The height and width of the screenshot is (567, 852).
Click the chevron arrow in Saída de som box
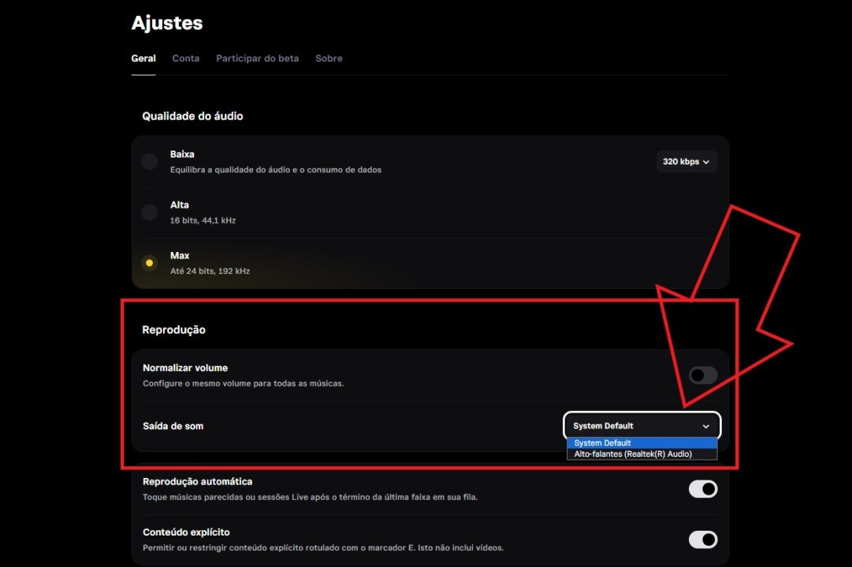(x=706, y=426)
